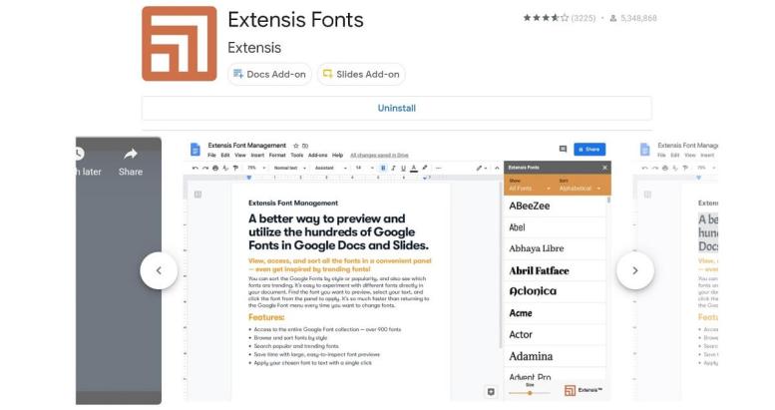
Task: Click the Google Docs document icon
Action: coord(195,149)
